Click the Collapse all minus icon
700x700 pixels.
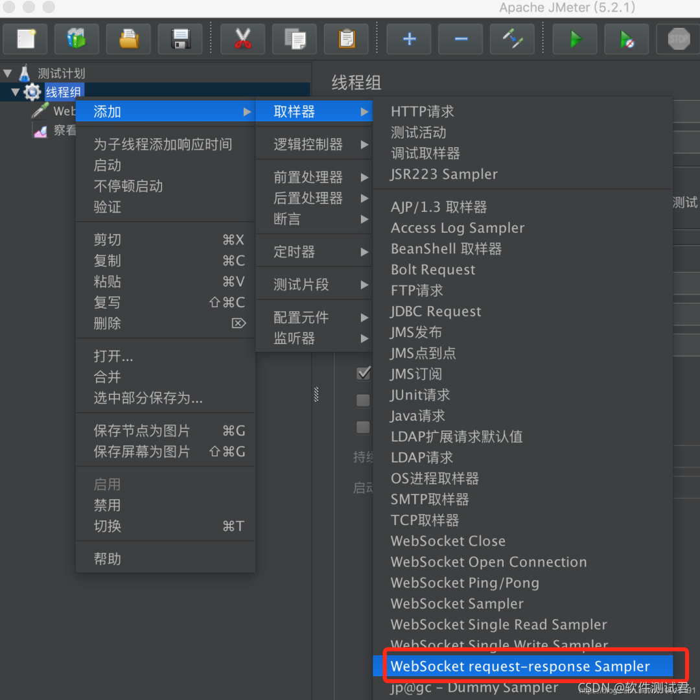(x=461, y=39)
